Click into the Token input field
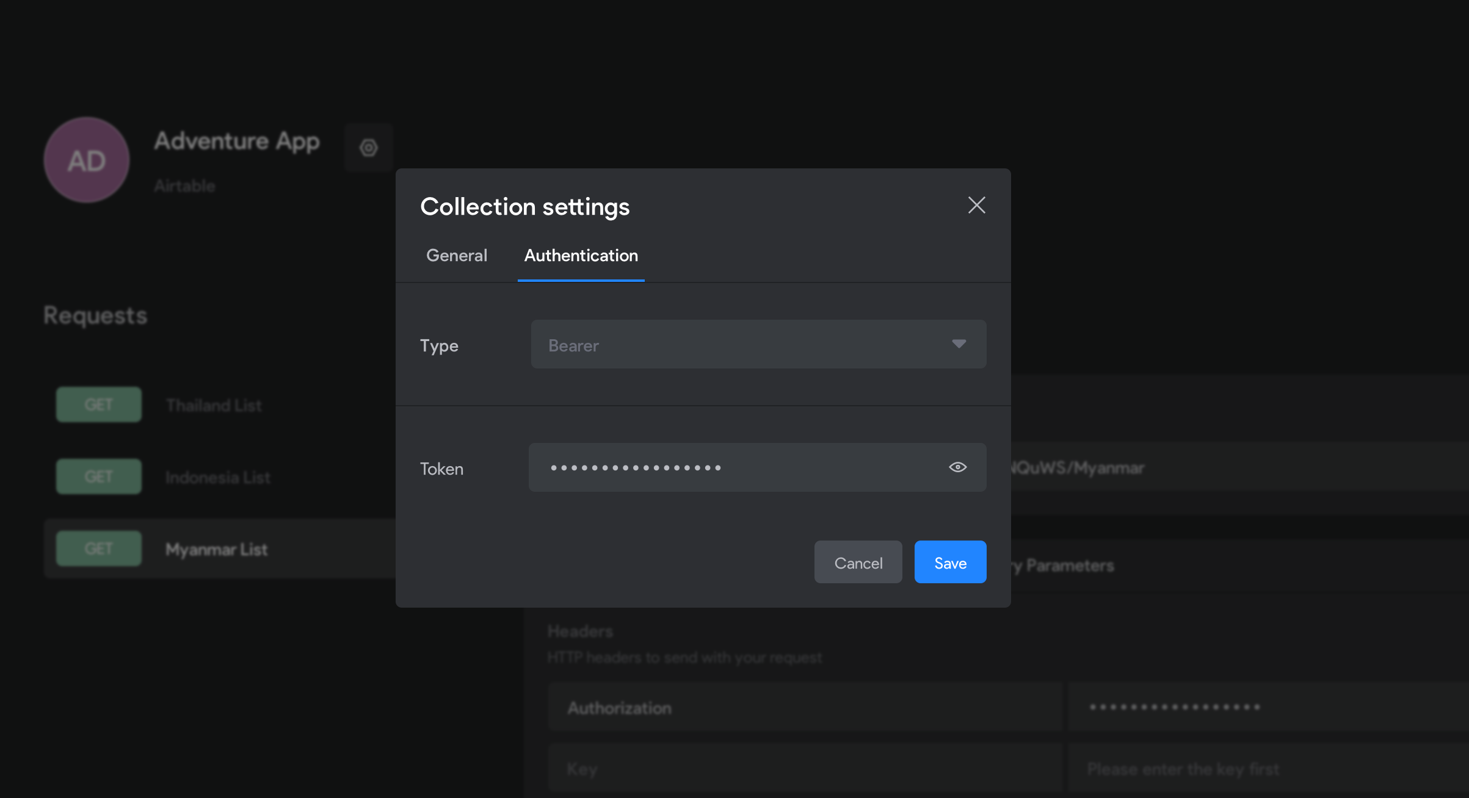Screen dimensions: 1469x798 tap(757, 467)
